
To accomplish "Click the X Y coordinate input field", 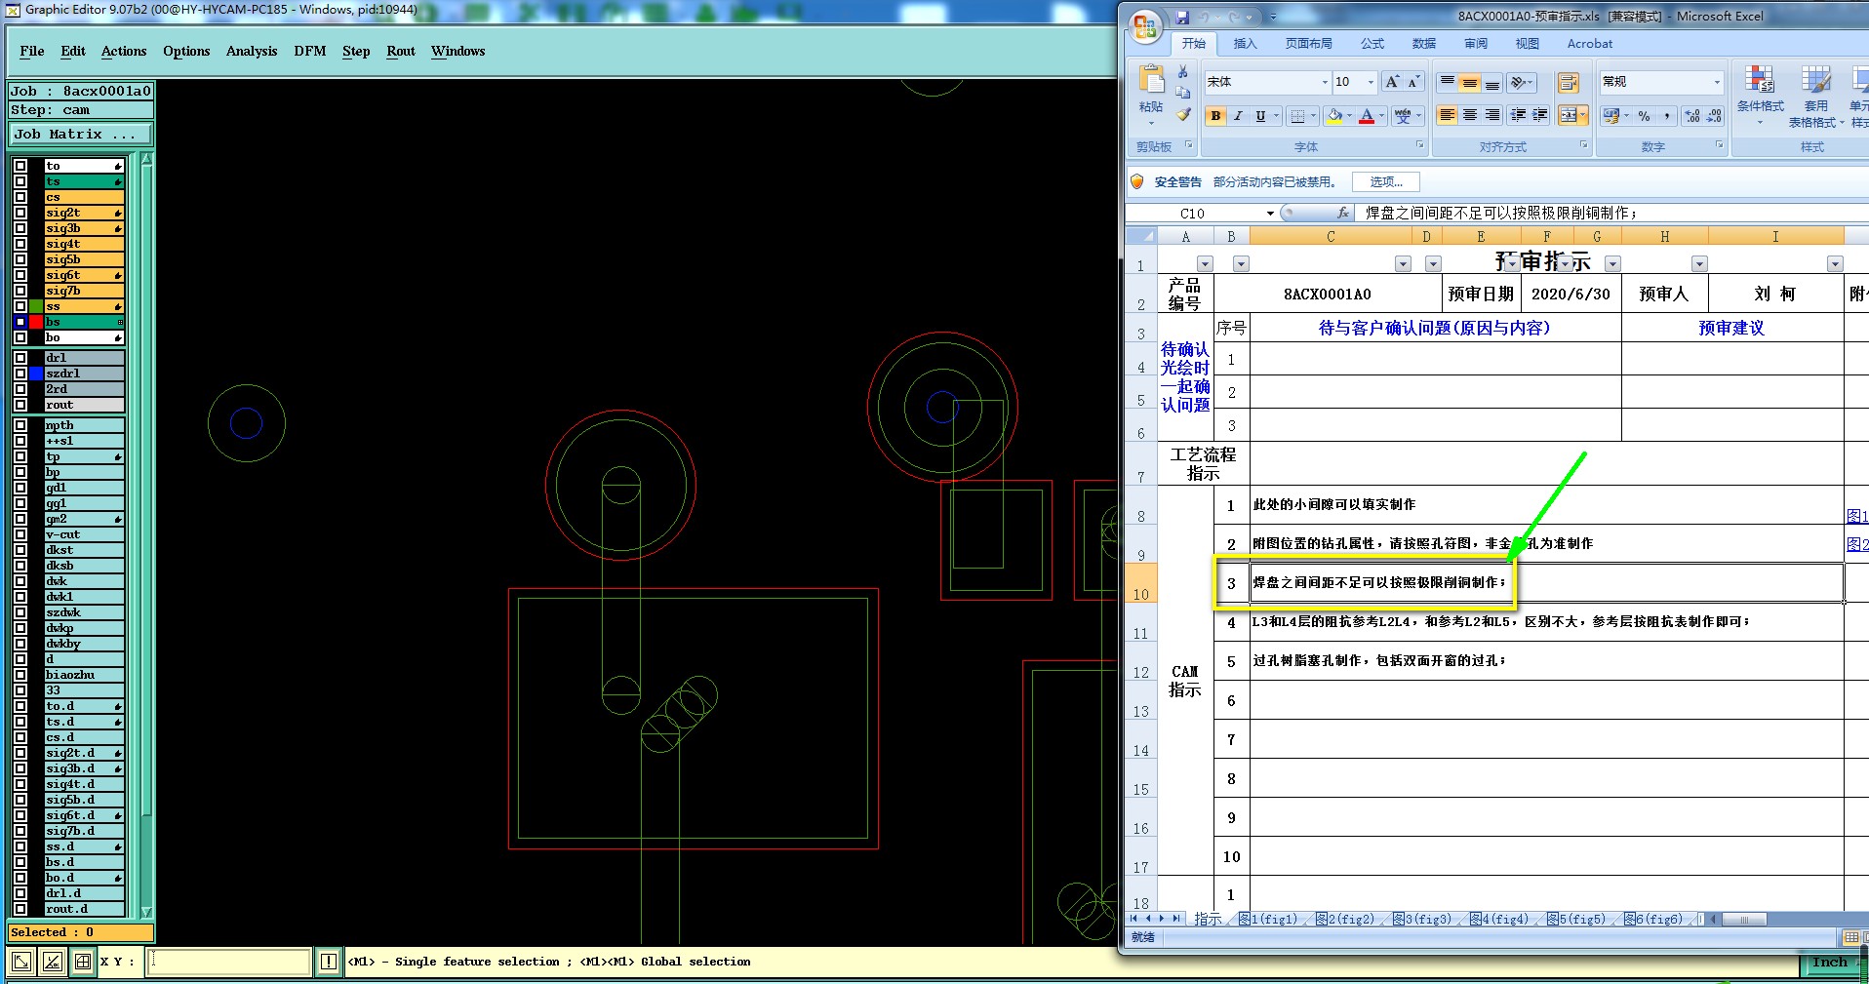I will click(229, 962).
